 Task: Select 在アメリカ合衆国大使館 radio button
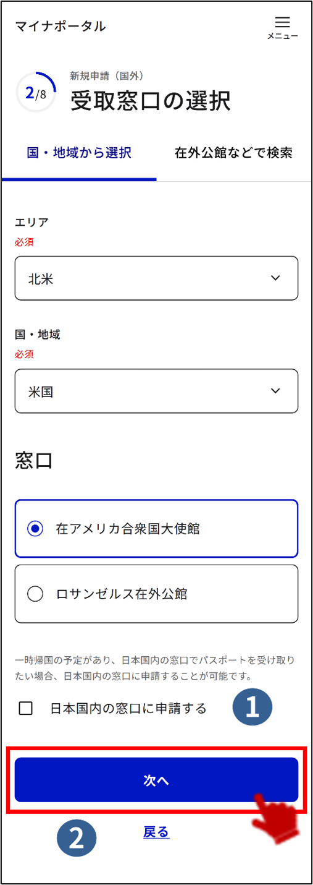coord(35,529)
